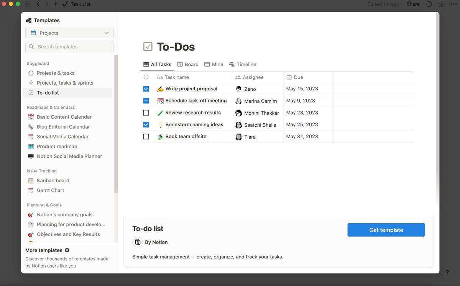Open the page history clock icon
Image resolution: width=460 pixels, height=286 pixels.
[x=429, y=4]
